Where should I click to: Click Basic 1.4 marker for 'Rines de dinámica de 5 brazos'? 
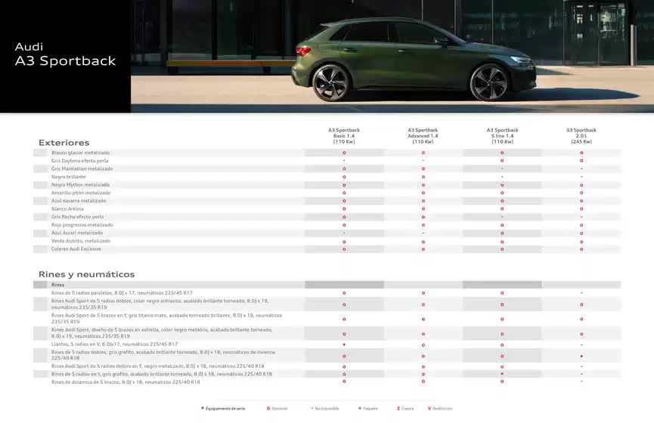click(344, 381)
